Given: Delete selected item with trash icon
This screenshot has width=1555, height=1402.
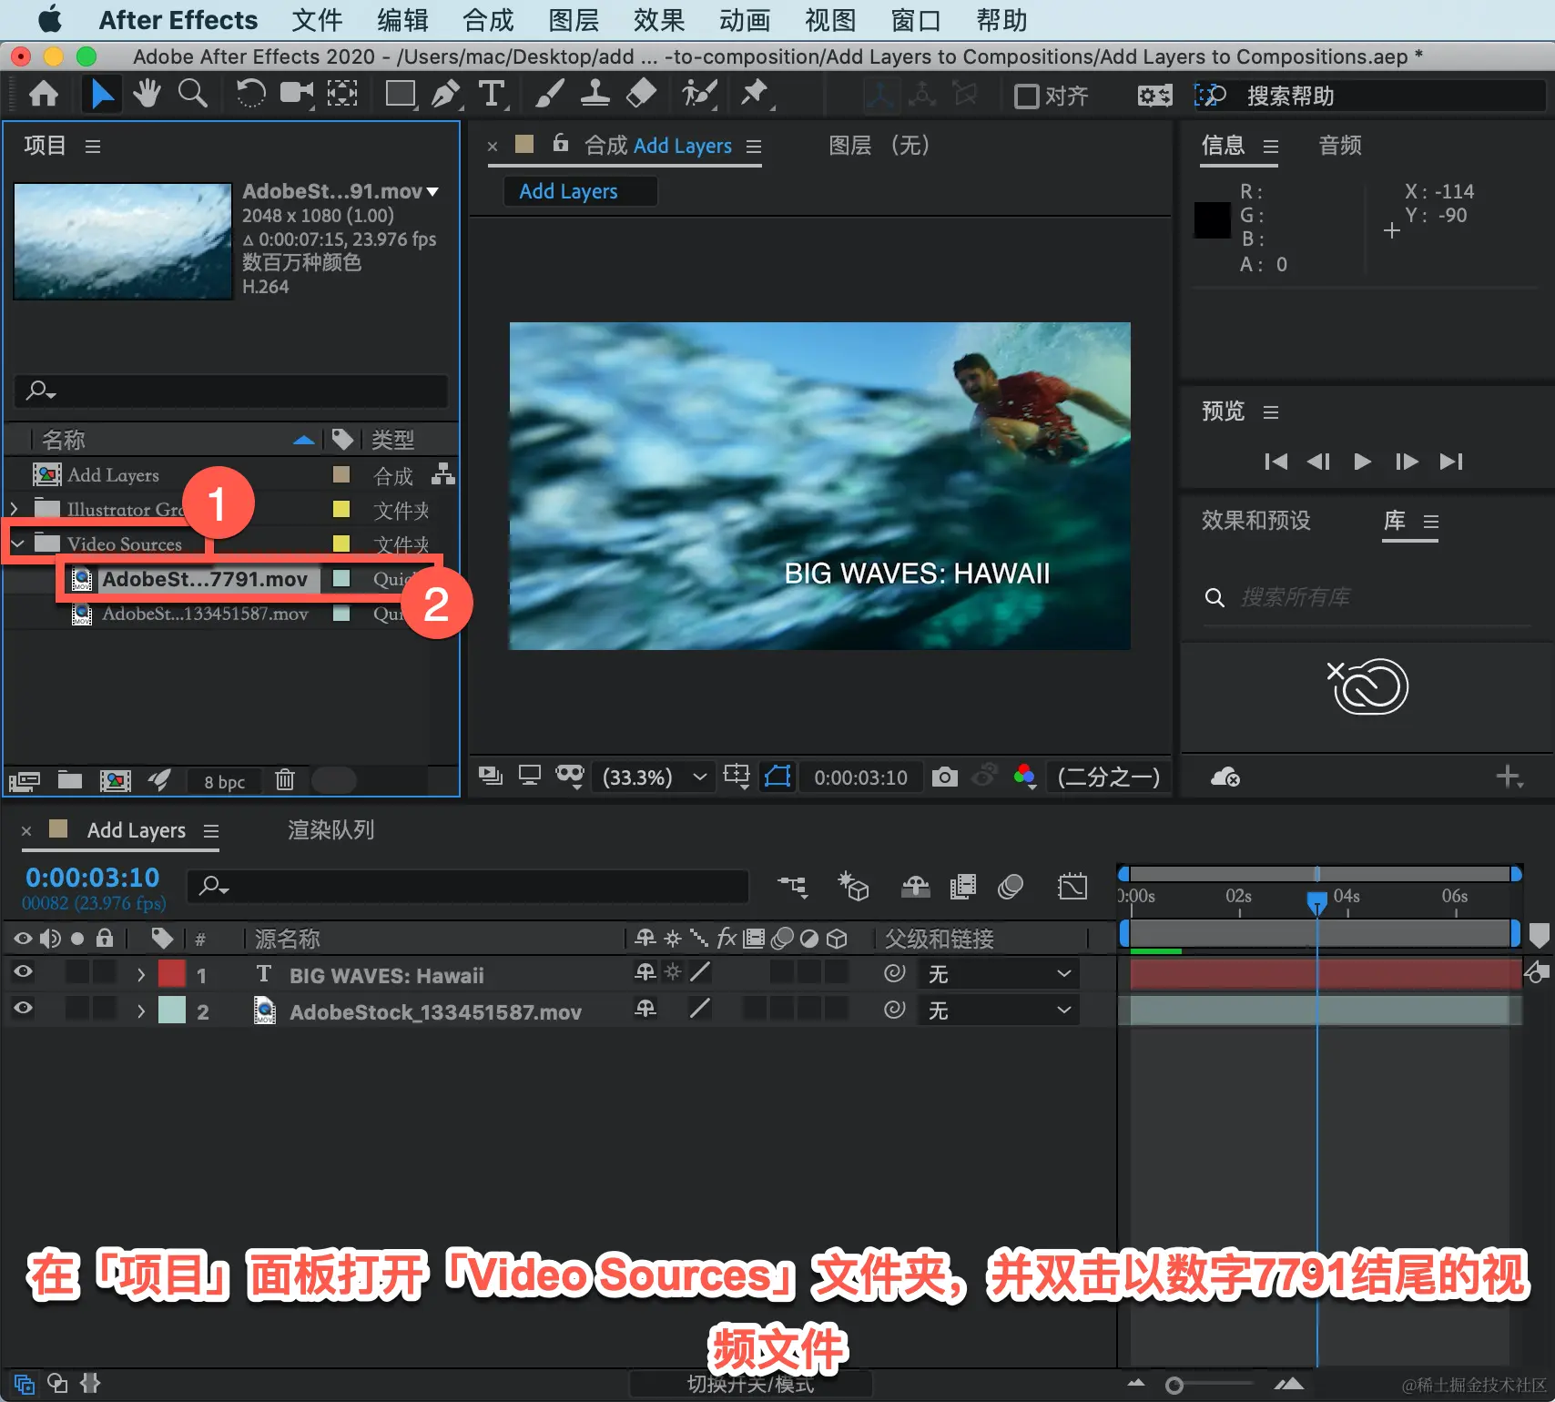Looking at the screenshot, I should (285, 780).
